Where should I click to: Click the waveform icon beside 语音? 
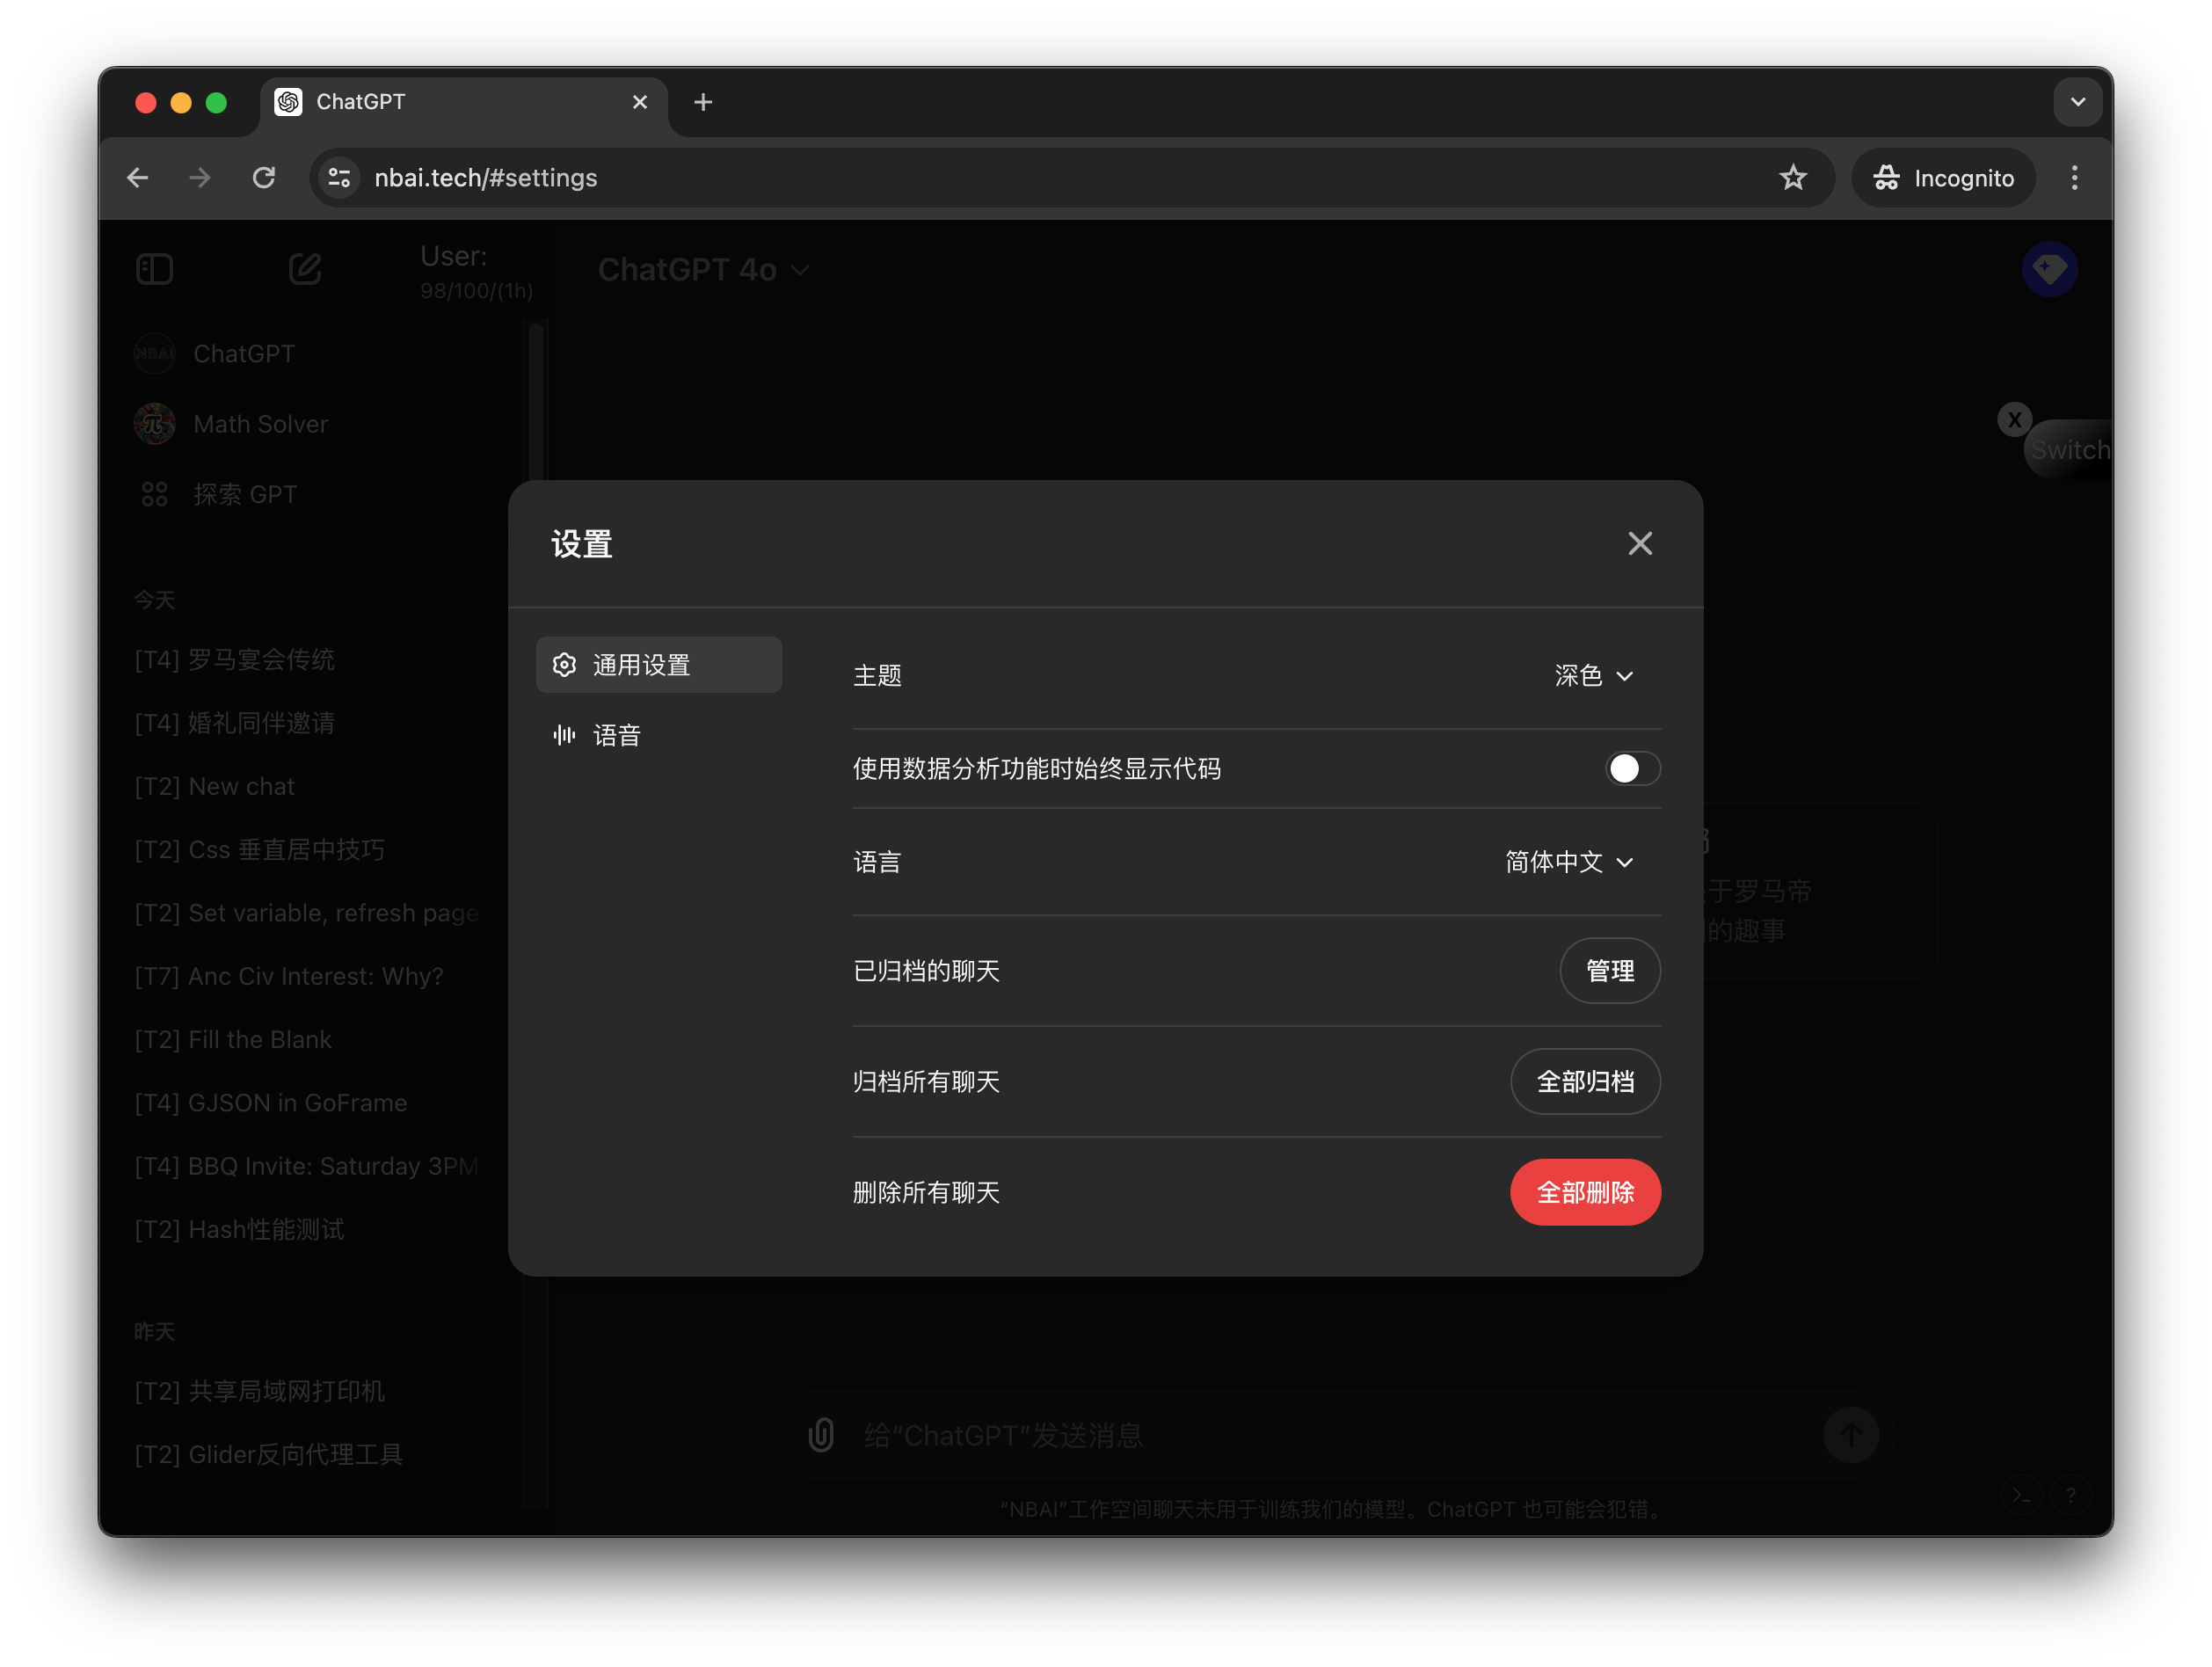pyautogui.click(x=564, y=736)
